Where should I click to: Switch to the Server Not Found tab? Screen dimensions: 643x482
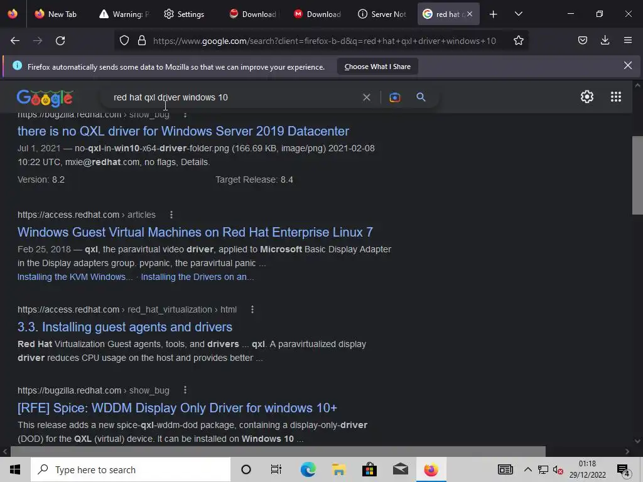tap(382, 14)
